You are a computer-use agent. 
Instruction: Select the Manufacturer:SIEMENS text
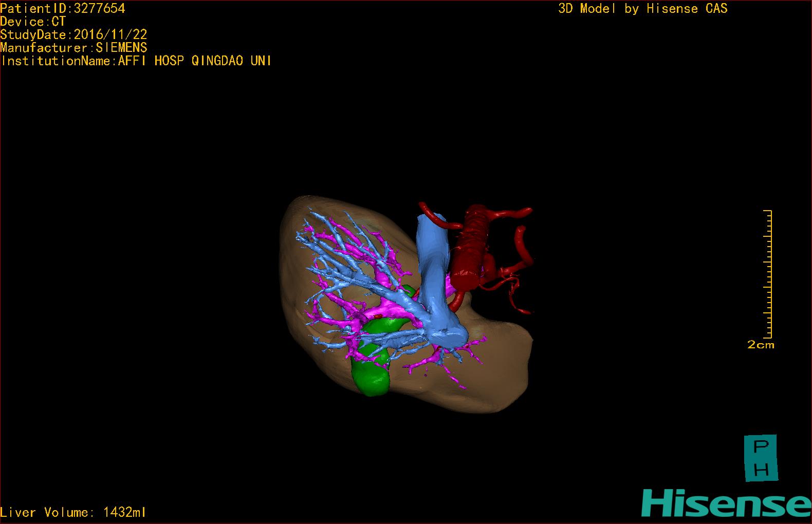pyautogui.click(x=73, y=48)
